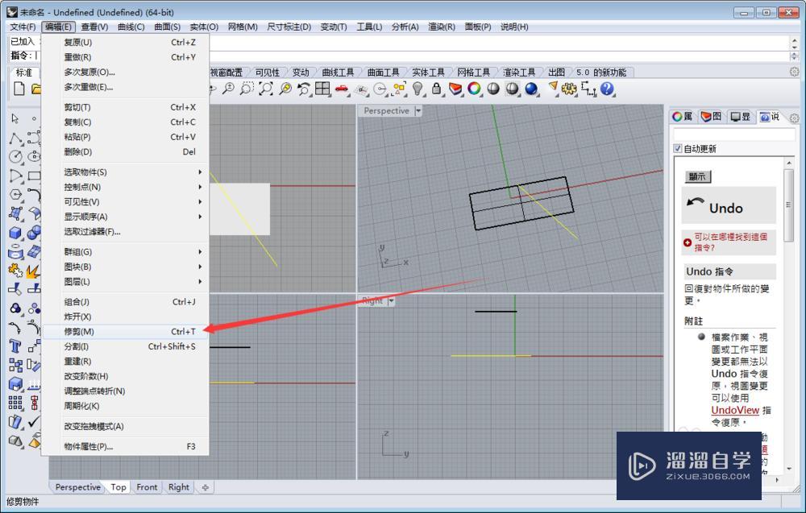This screenshot has height=513, width=806.
Task: Open the Layers icon in toolbar
Action: 455,89
